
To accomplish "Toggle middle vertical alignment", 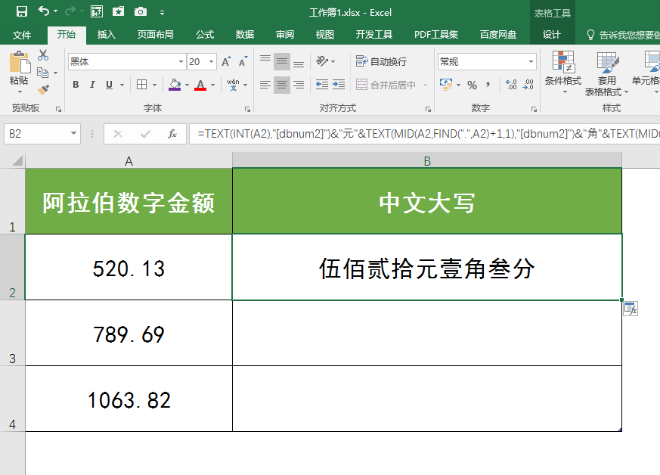I will pos(282,61).
